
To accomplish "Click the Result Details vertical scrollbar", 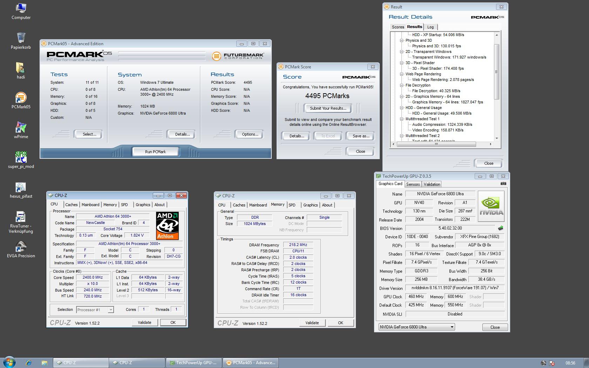I will pyautogui.click(x=496, y=72).
